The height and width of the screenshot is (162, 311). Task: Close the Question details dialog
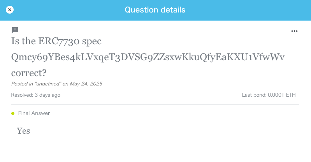point(10,10)
